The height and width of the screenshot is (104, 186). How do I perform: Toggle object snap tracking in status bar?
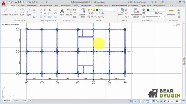click(144, 101)
